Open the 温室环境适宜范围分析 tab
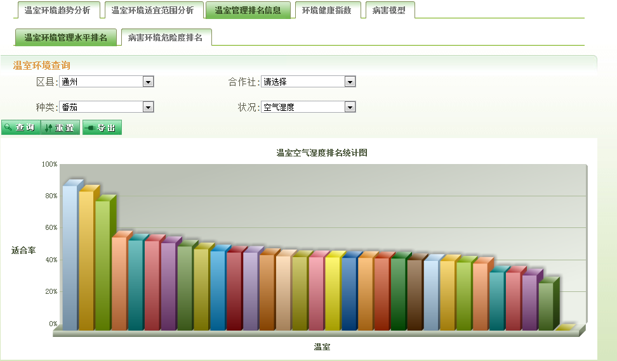Viewport: 617px width, 361px height. click(152, 11)
